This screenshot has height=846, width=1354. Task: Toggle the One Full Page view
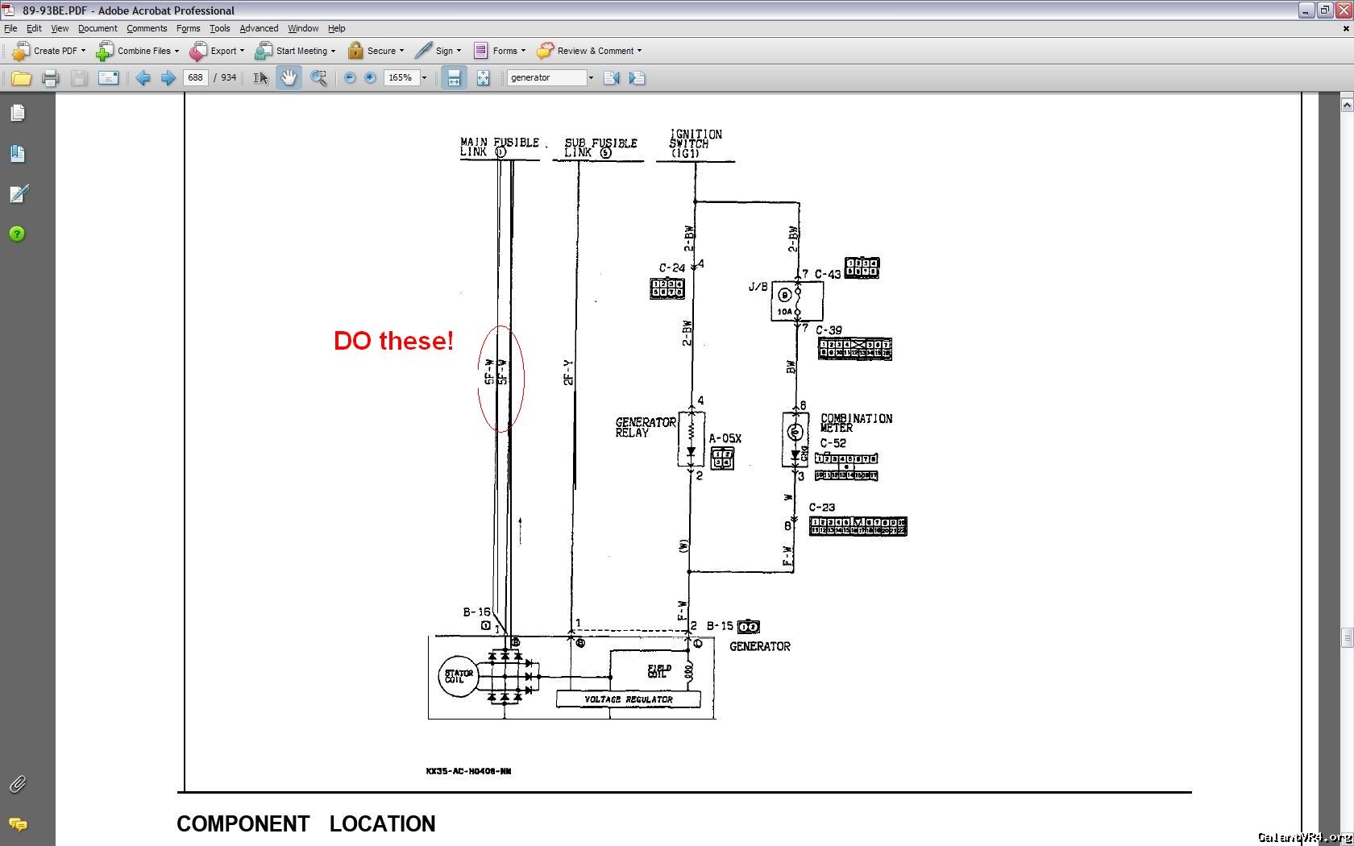coord(483,78)
